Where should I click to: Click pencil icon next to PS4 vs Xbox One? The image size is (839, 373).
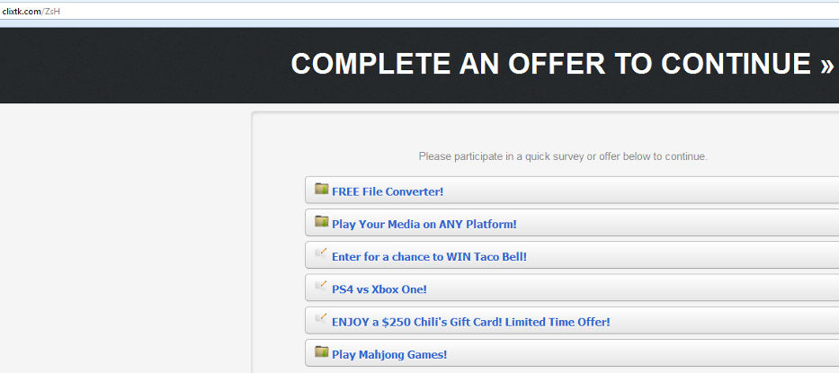point(321,286)
